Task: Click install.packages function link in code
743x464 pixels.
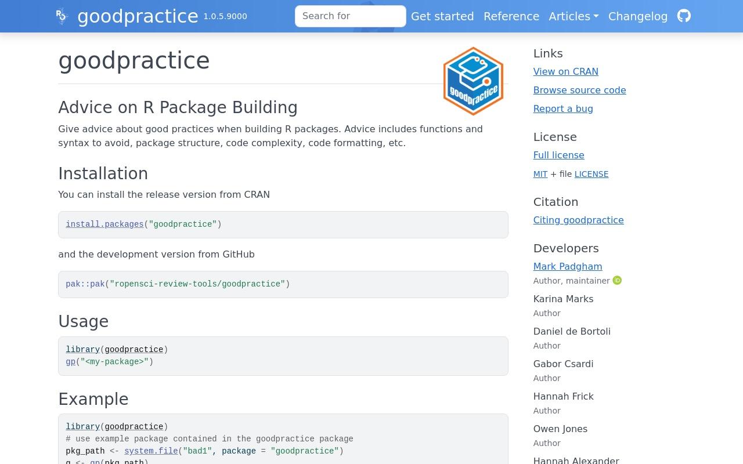Action: pos(104,224)
